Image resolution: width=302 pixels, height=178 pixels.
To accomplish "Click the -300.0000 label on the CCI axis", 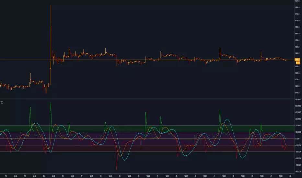I will (298, 158).
